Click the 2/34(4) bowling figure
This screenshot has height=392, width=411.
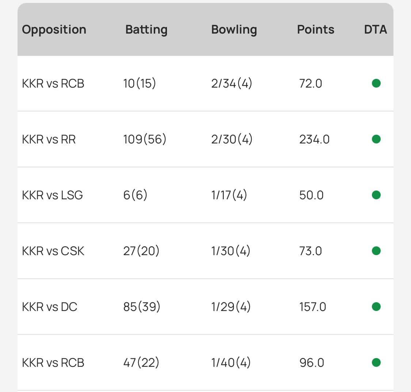click(232, 84)
